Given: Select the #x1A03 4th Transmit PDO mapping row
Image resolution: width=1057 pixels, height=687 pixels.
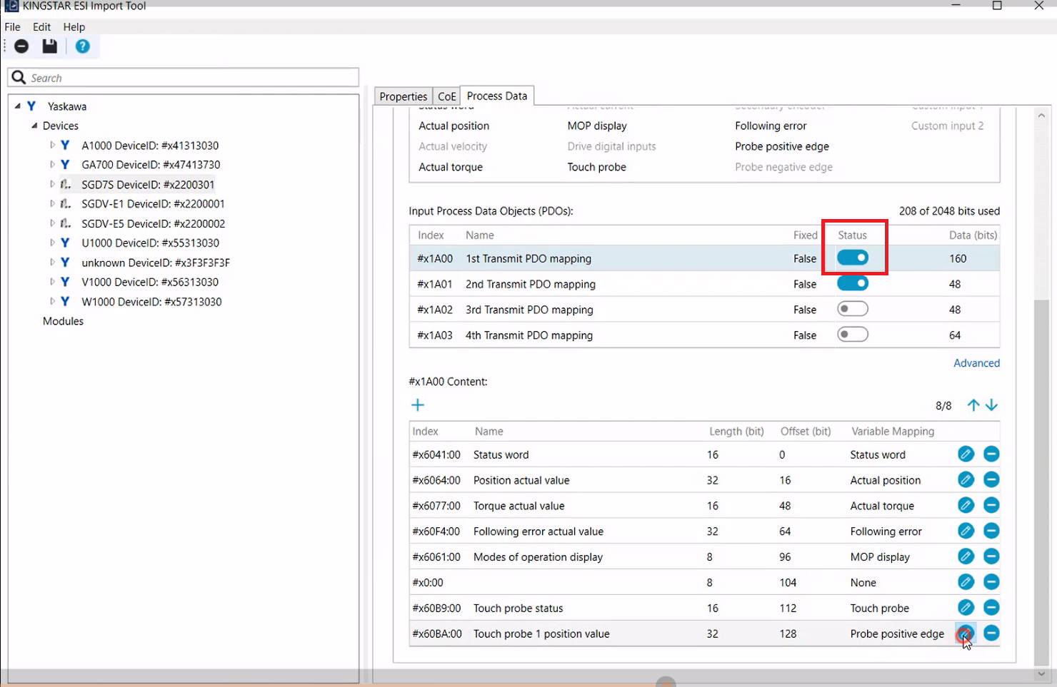Looking at the screenshot, I should (704, 335).
